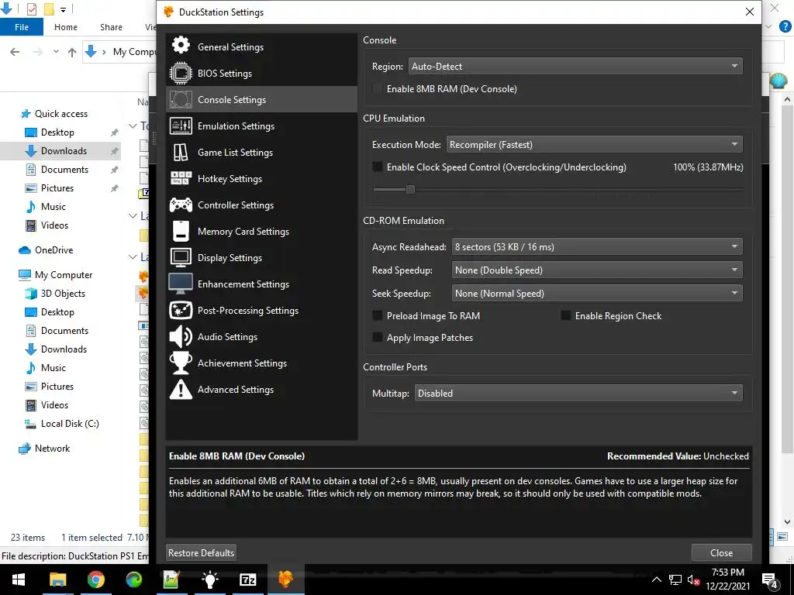Viewport: 794px width, 595px height.
Task: Toggle Enable Region Check checkbox
Action: click(x=565, y=316)
